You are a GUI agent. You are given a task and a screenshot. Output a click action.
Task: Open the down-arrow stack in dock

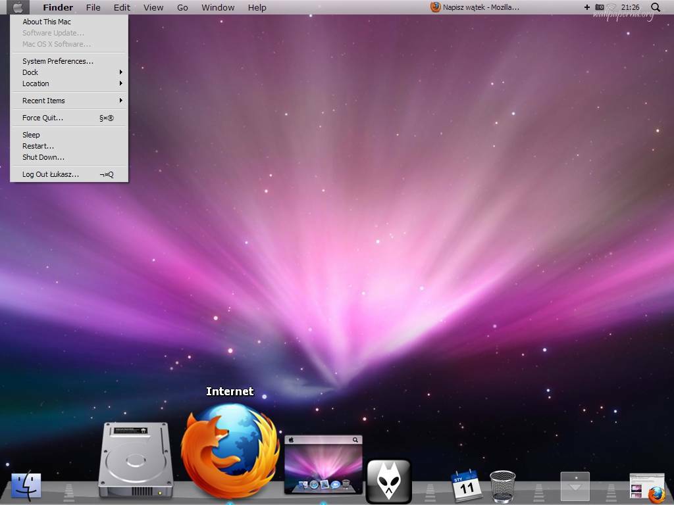click(x=575, y=486)
